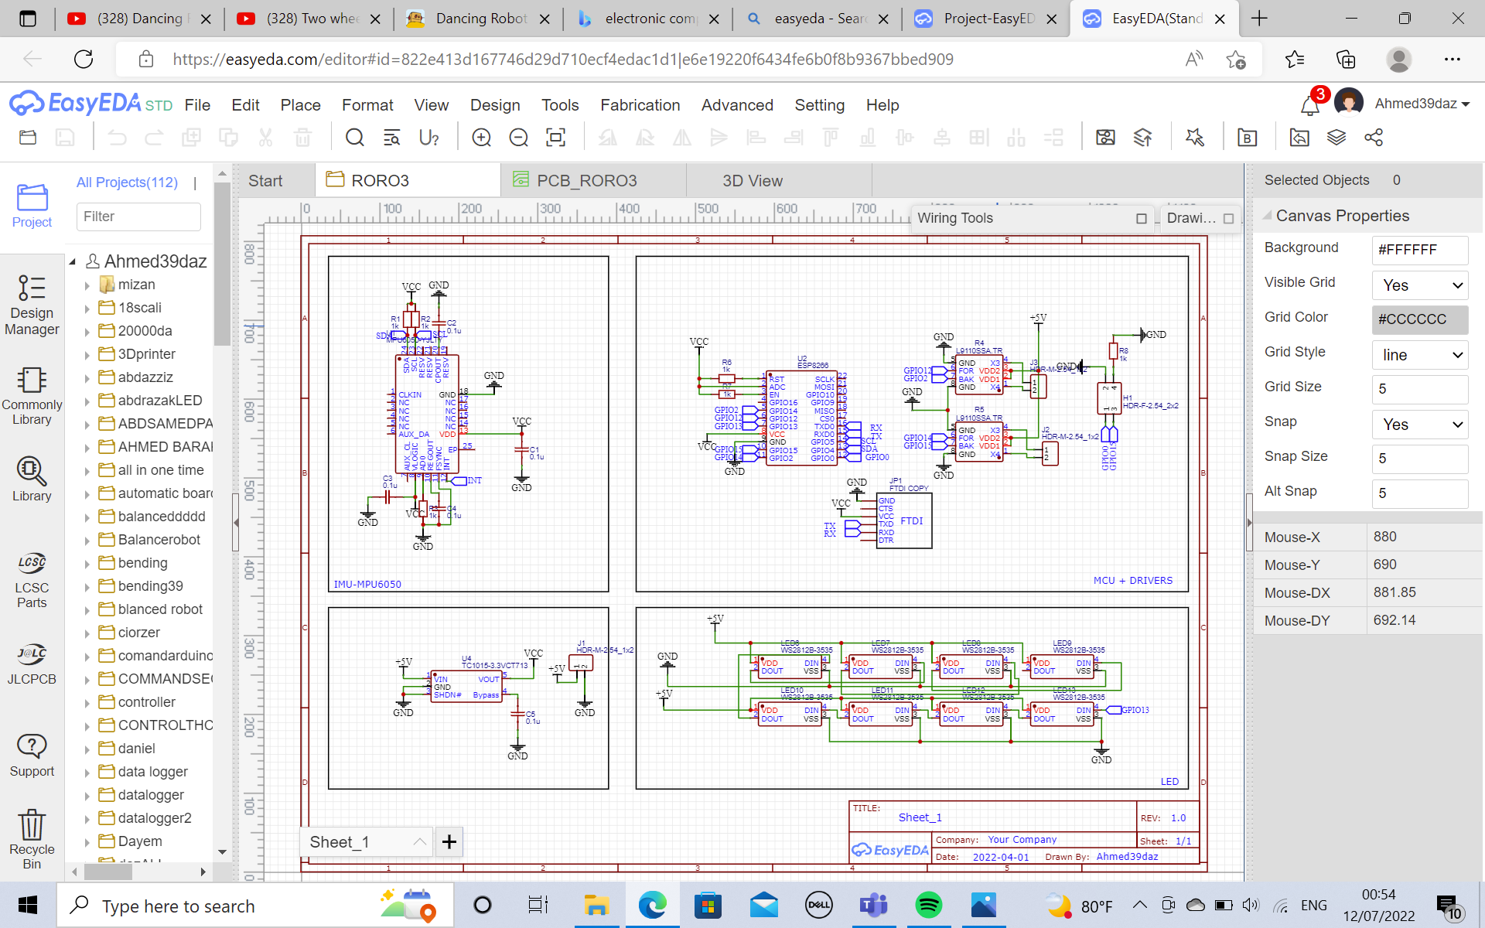
Task: Open the notifications bell icon
Action: 1309,105
